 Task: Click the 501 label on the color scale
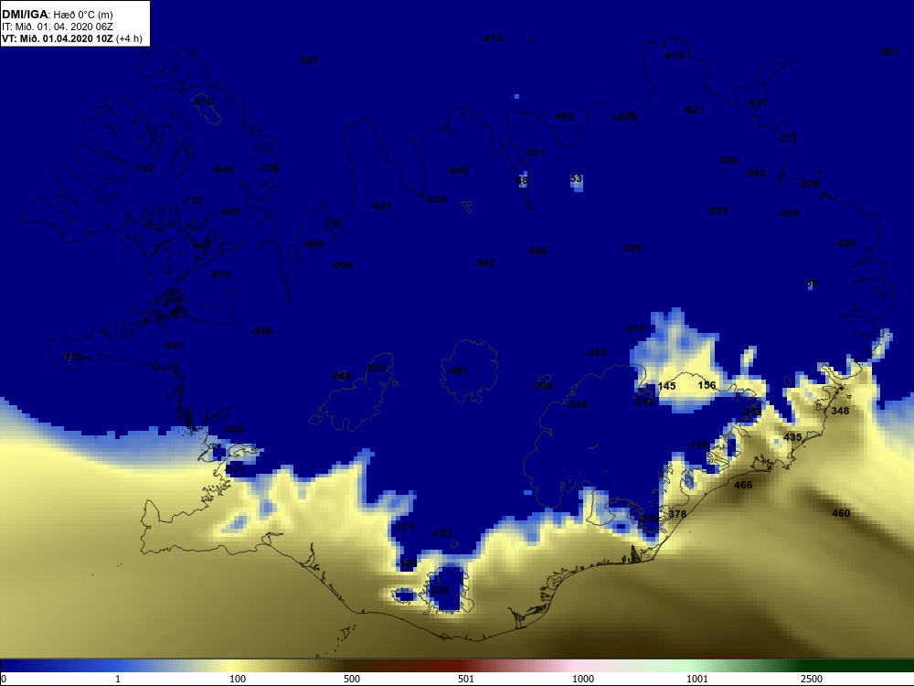466,679
